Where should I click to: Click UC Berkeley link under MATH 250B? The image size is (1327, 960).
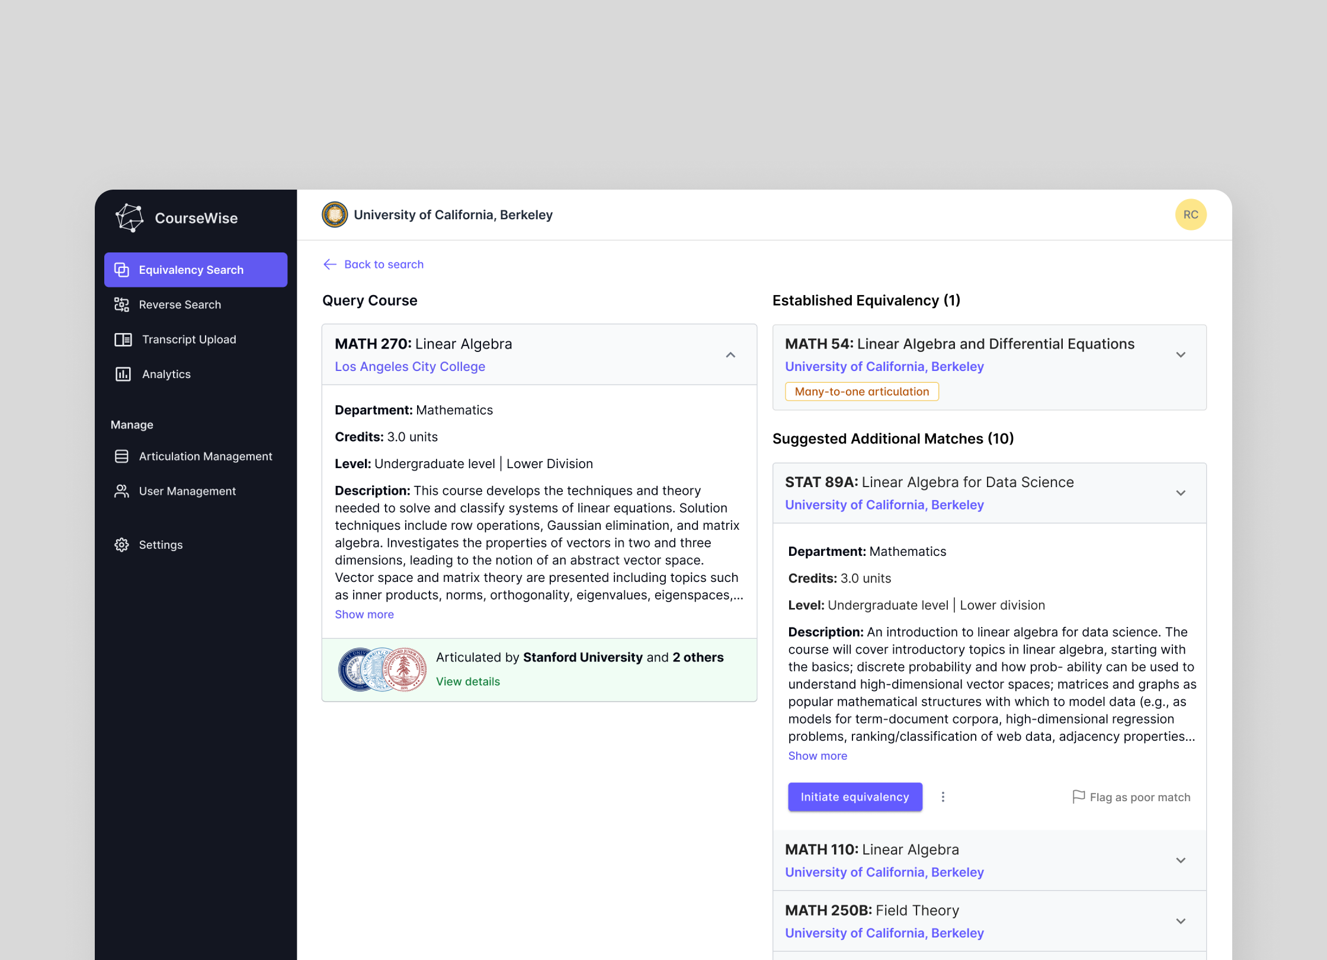[x=884, y=933]
